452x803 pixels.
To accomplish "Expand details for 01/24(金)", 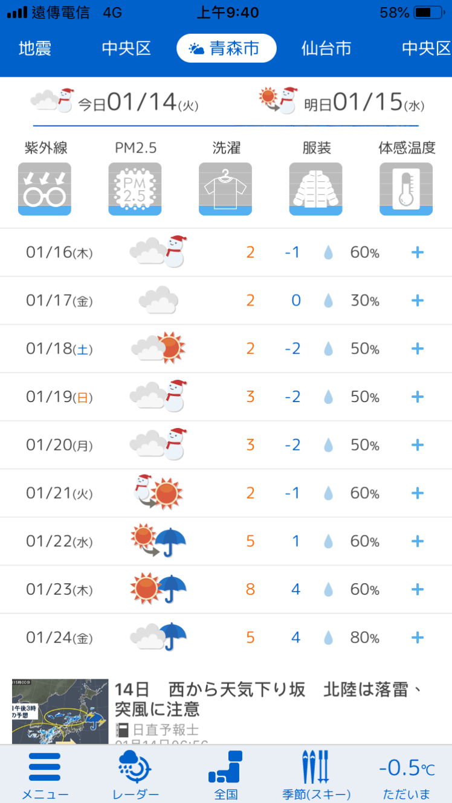I will [417, 638].
